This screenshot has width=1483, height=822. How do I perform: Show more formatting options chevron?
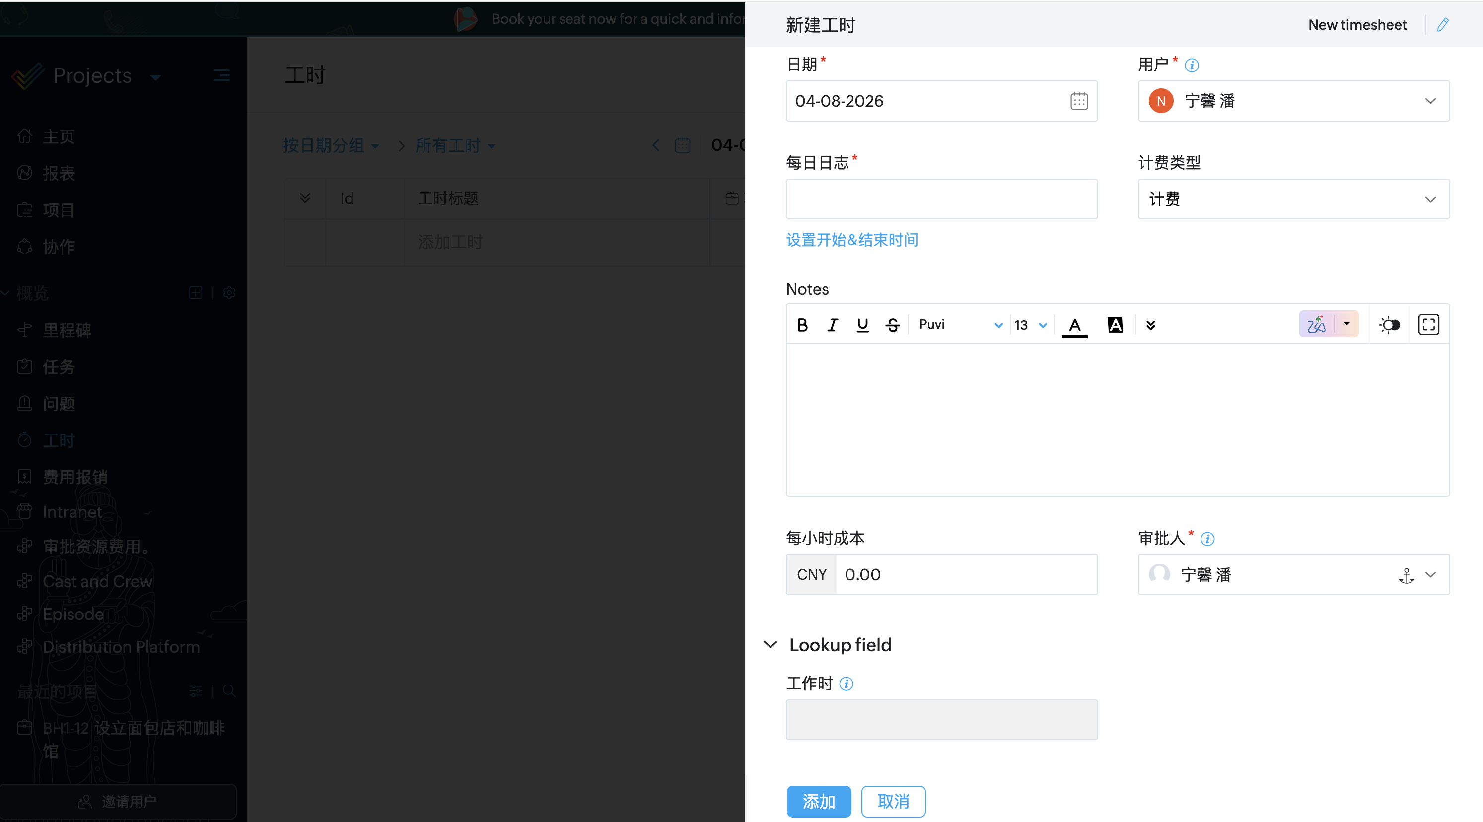click(1150, 325)
